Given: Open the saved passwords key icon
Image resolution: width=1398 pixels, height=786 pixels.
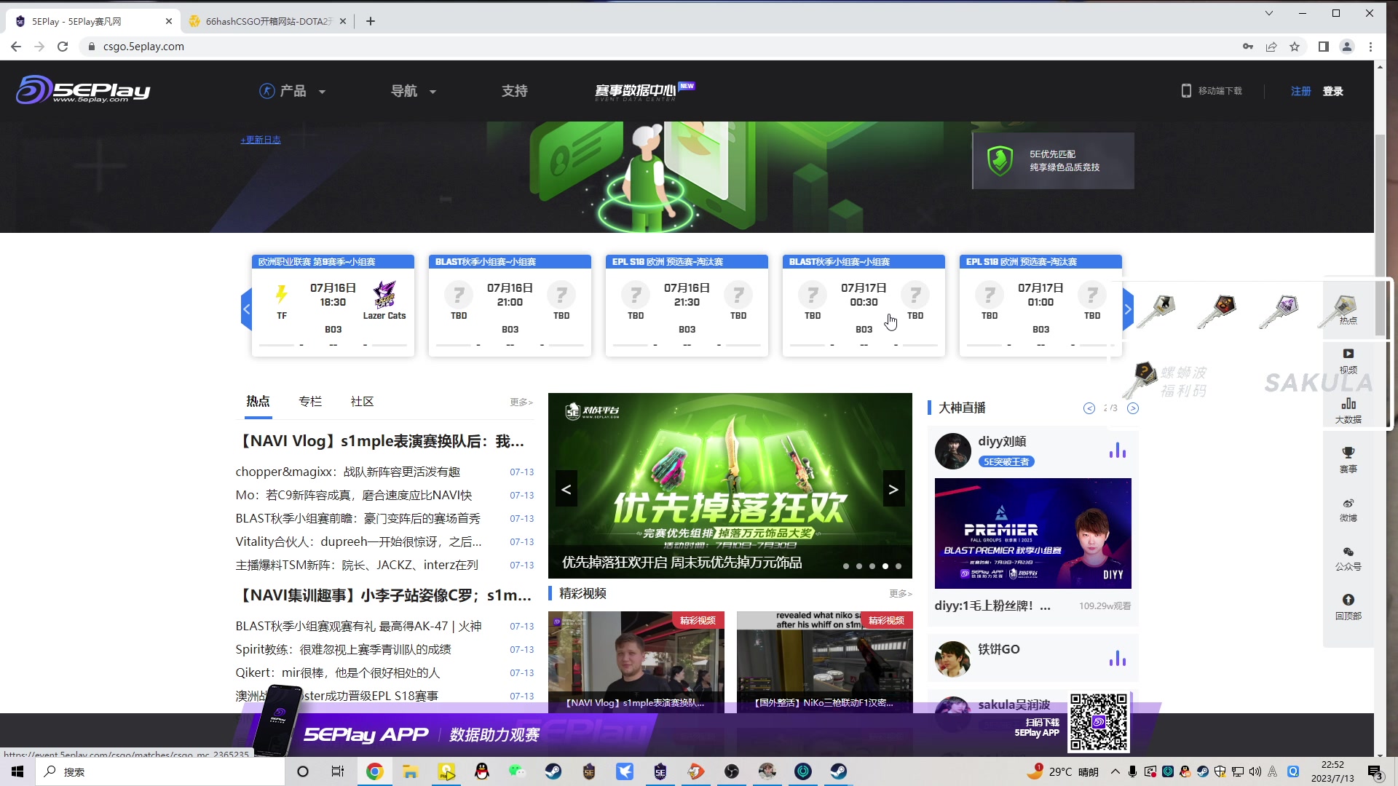Looking at the screenshot, I should pyautogui.click(x=1248, y=47).
